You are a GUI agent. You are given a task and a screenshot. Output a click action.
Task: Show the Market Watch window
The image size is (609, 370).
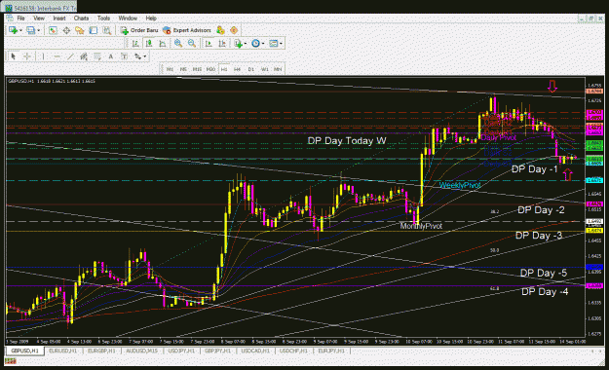click(53, 30)
